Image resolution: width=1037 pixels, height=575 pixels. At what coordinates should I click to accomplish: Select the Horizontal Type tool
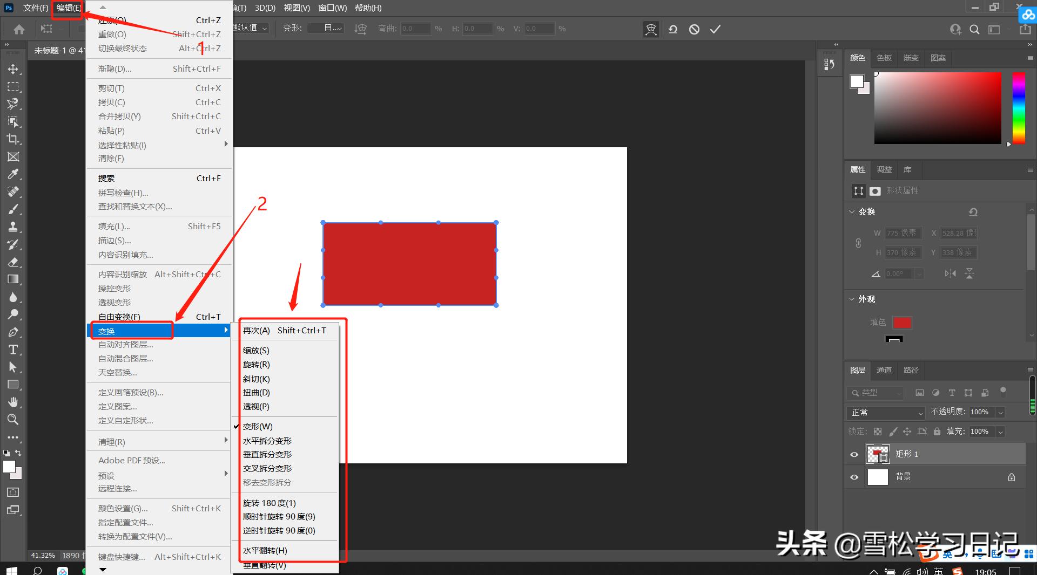pyautogui.click(x=13, y=350)
